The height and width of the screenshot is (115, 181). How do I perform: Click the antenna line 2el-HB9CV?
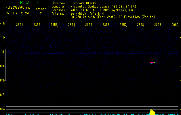point(88,14)
